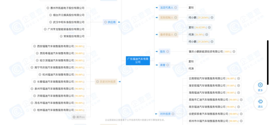Image resolution: width=271 pixels, height=125 pixels.
Task: Select 夏珩 under 高管
Action: click(191, 61)
